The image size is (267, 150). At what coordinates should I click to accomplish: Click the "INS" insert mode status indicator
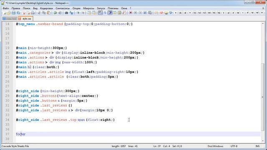257,146
